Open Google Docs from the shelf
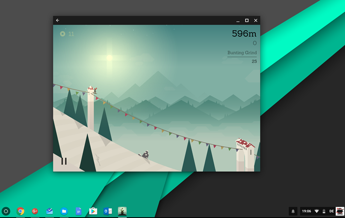Viewport: 345px width, 218px height. (x=78, y=211)
